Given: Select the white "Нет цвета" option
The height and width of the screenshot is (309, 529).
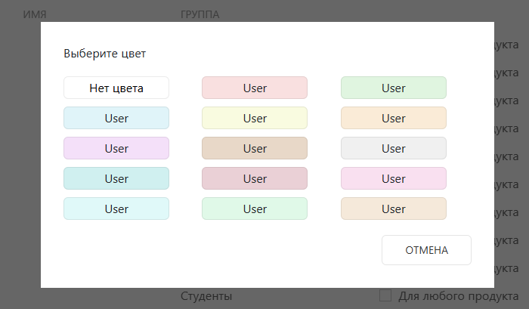Looking at the screenshot, I should click(x=116, y=88).
